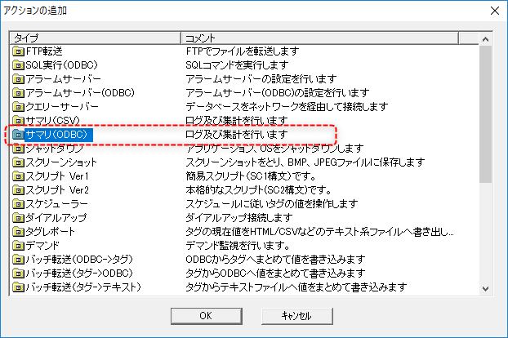Select the スクリプト Ver1 icon

point(19,176)
